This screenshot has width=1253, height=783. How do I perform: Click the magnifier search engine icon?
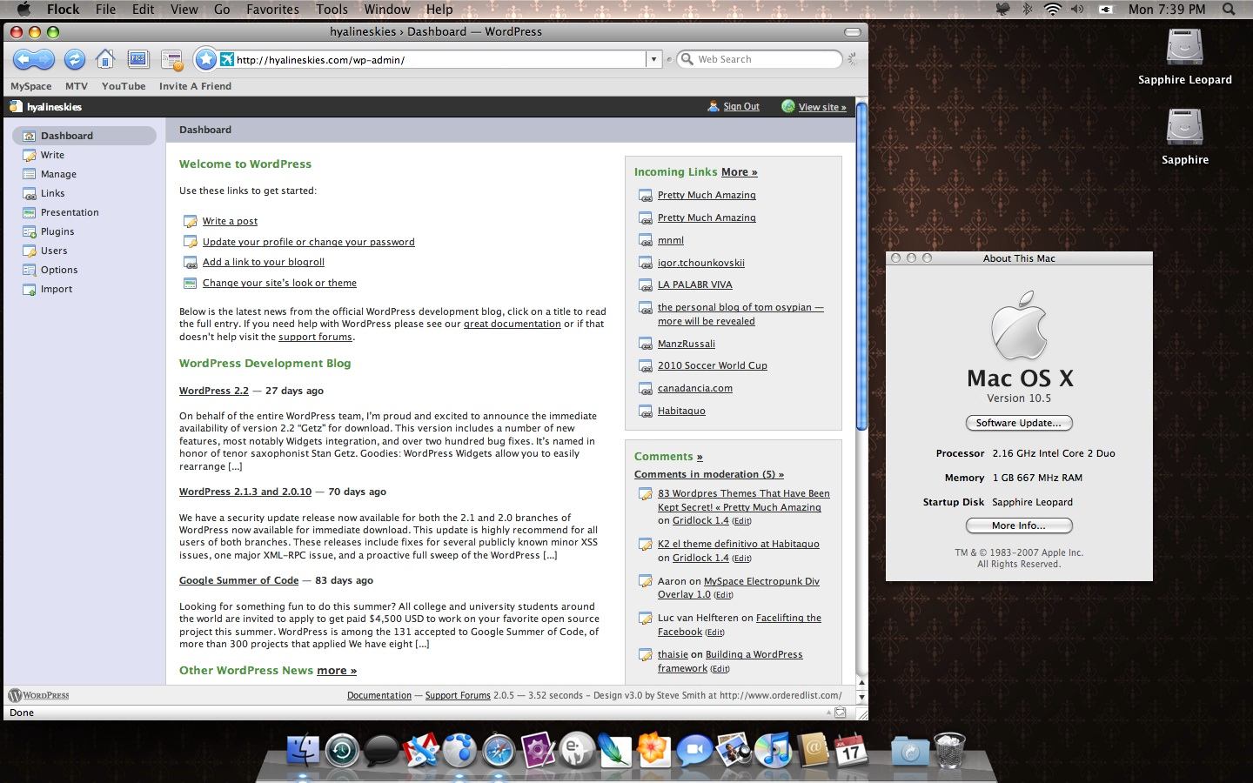687,59
